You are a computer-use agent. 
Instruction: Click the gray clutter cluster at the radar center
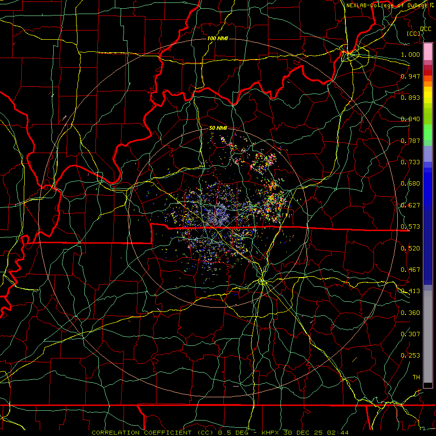point(219,216)
